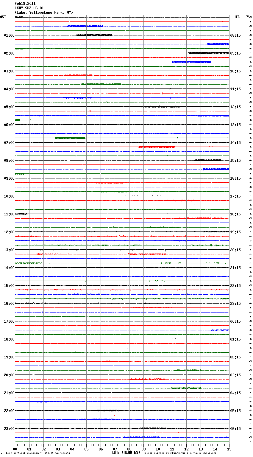Screen dimensions: 253x457
Task: Click the UTC time label '21:15'
Action: click(235, 268)
